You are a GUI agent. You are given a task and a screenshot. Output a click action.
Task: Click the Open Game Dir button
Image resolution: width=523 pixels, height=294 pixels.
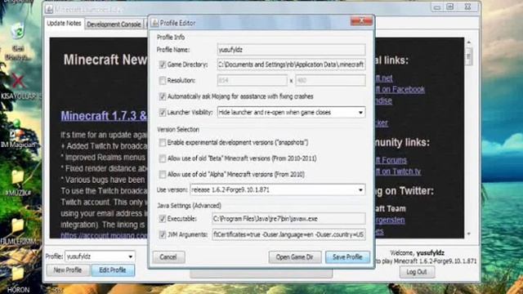[294, 257]
